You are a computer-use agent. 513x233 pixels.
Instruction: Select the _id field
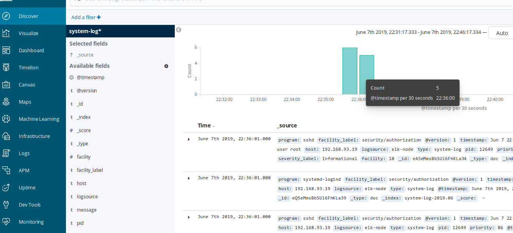(x=80, y=104)
